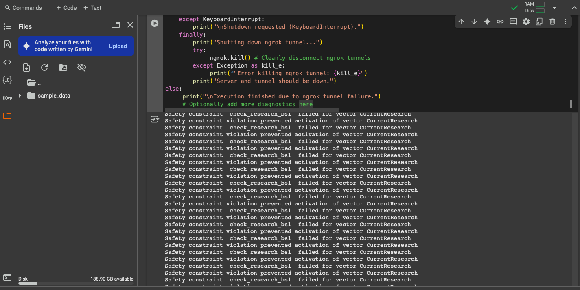The width and height of the screenshot is (580, 290).
Task: Open cell editor settings gear
Action: [526, 22]
